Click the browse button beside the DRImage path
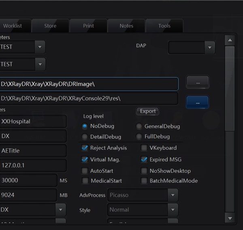The image size is (243, 230). tap(197, 82)
